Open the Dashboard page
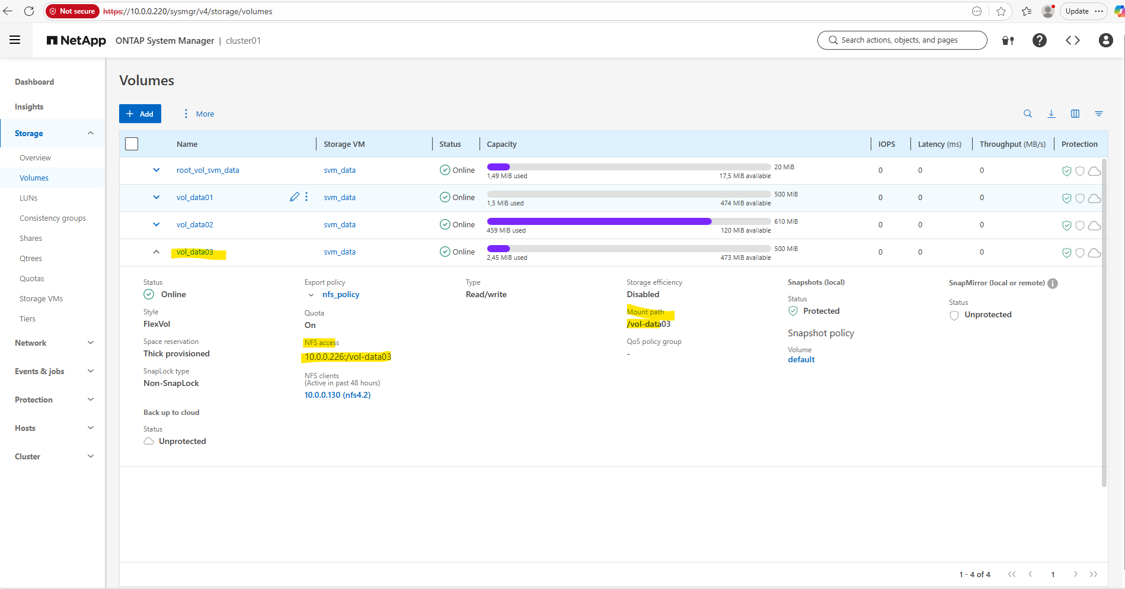The width and height of the screenshot is (1125, 589). (x=34, y=82)
